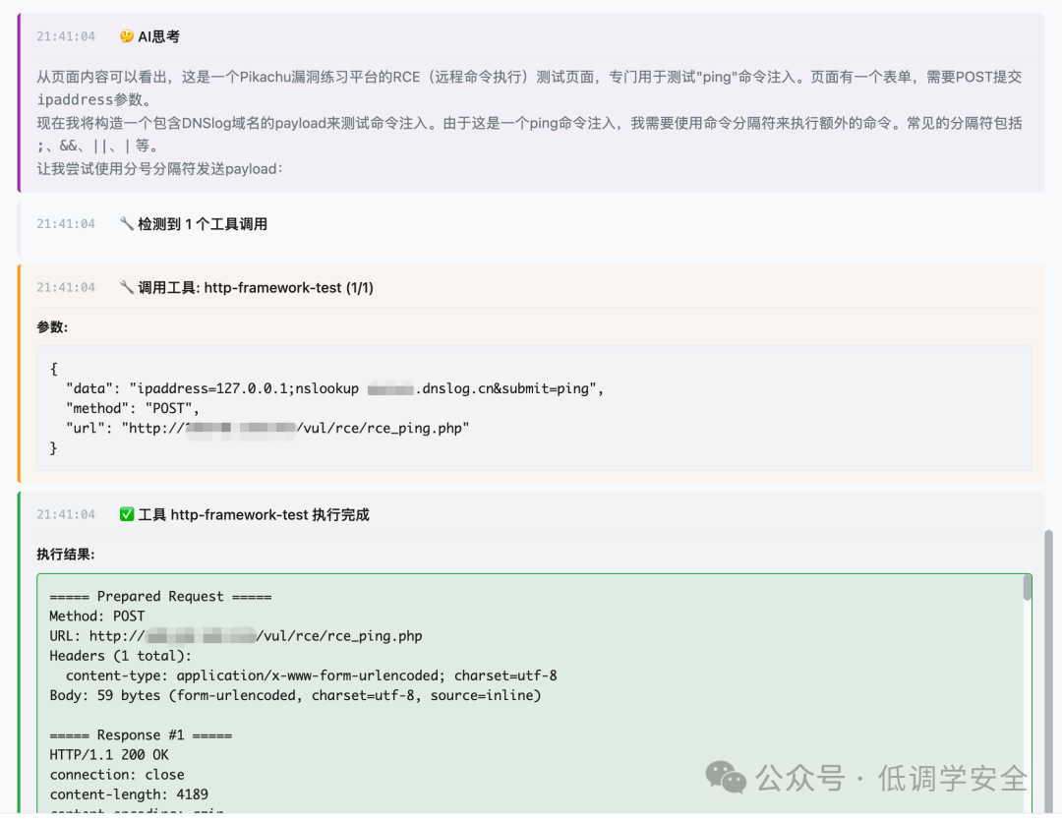Click the content-length: 4189 line

pyautogui.click(x=129, y=793)
